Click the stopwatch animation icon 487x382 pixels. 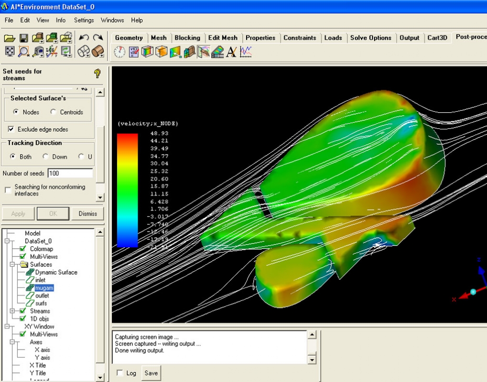click(119, 52)
